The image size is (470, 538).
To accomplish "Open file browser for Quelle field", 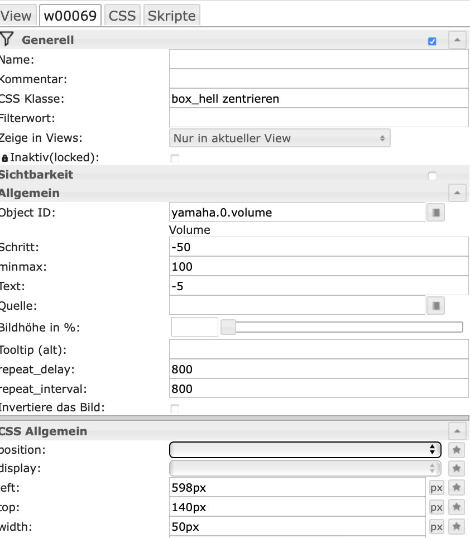I will 436,305.
